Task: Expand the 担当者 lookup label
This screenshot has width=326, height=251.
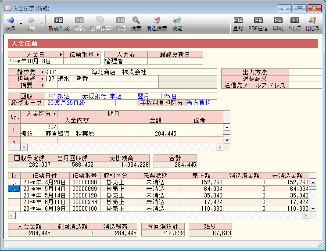Action: pos(26,79)
